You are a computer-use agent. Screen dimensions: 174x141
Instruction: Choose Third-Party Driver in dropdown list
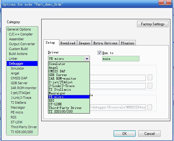tap(69, 108)
